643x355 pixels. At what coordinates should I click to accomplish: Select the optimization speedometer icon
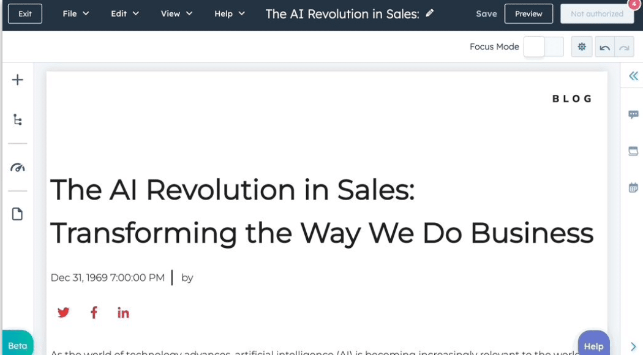[17, 167]
